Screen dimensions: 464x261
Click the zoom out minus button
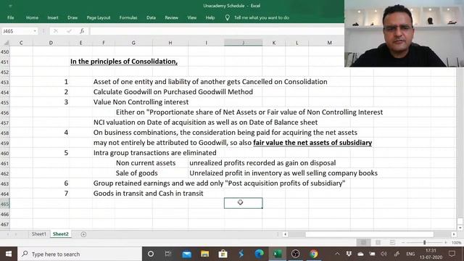[x=403, y=243]
